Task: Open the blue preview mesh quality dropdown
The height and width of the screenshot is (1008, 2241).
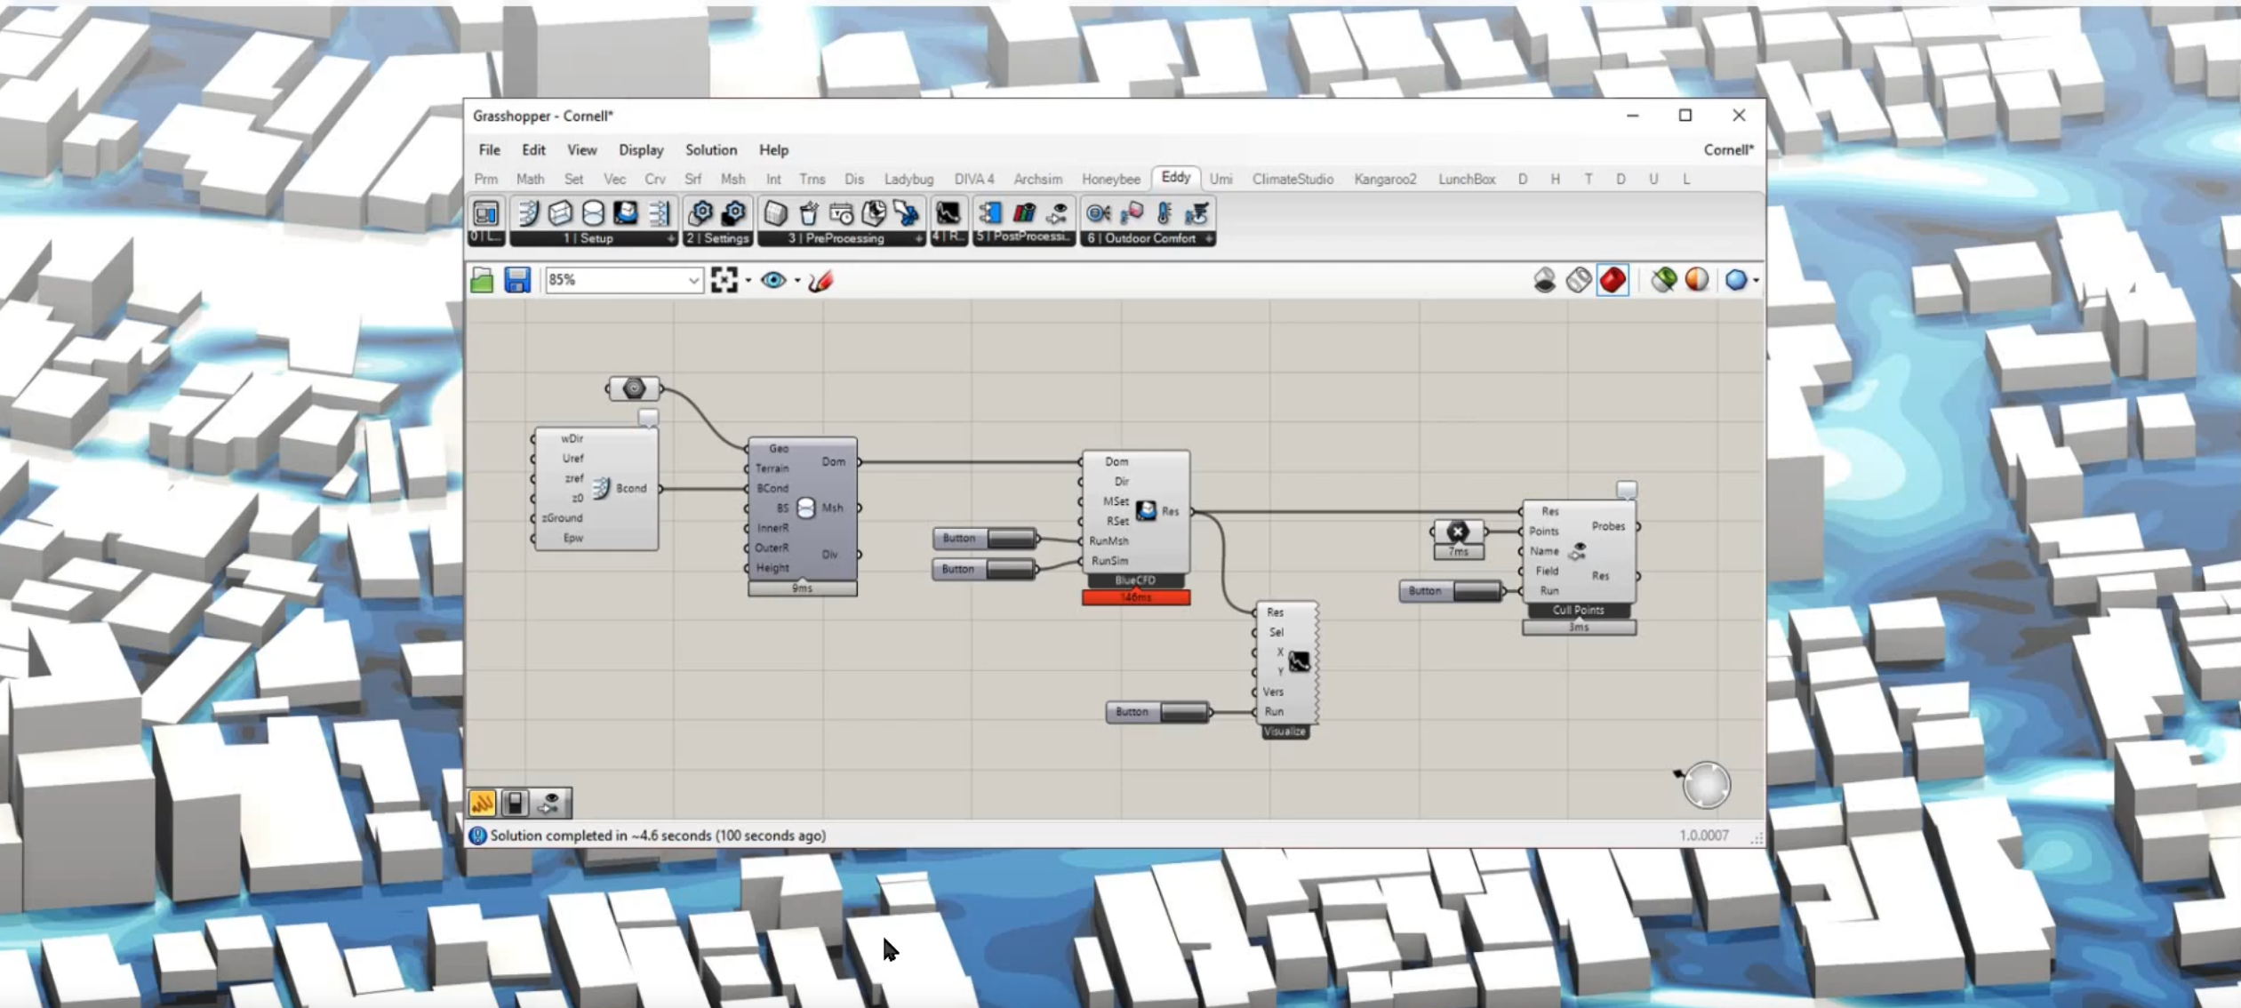Action: (x=1756, y=281)
